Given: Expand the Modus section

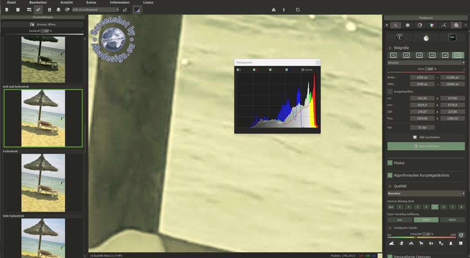Looking at the screenshot, I should (390, 163).
